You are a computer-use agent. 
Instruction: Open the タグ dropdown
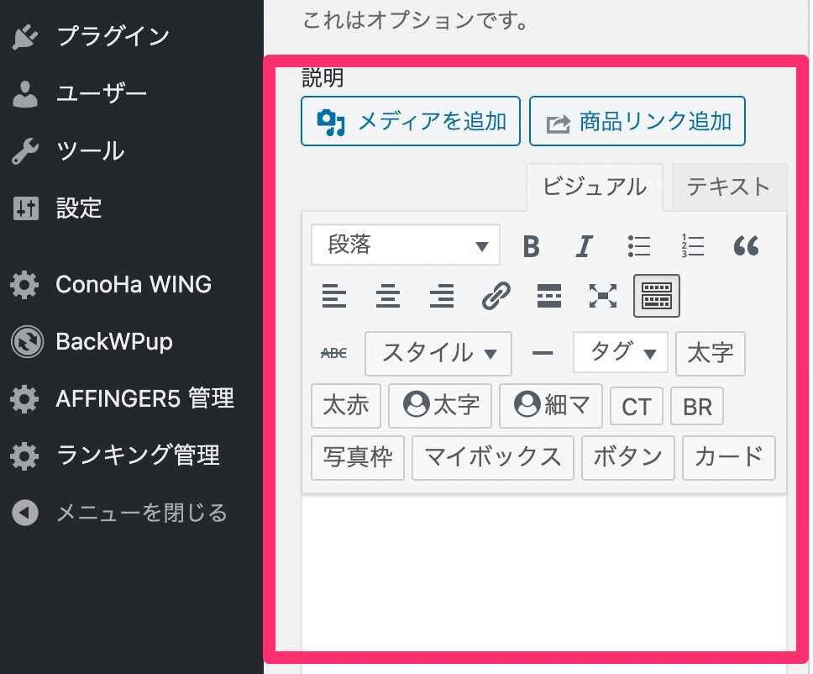point(621,353)
